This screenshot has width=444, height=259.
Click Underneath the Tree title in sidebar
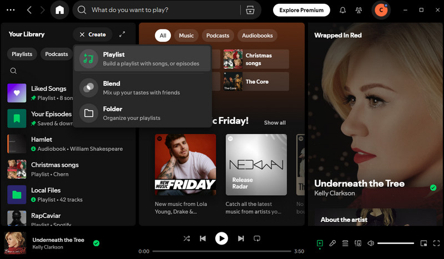tap(359, 184)
